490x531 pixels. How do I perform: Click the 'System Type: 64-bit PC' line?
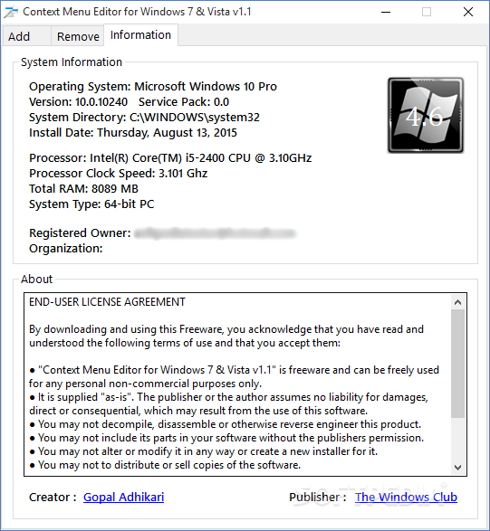[91, 204]
